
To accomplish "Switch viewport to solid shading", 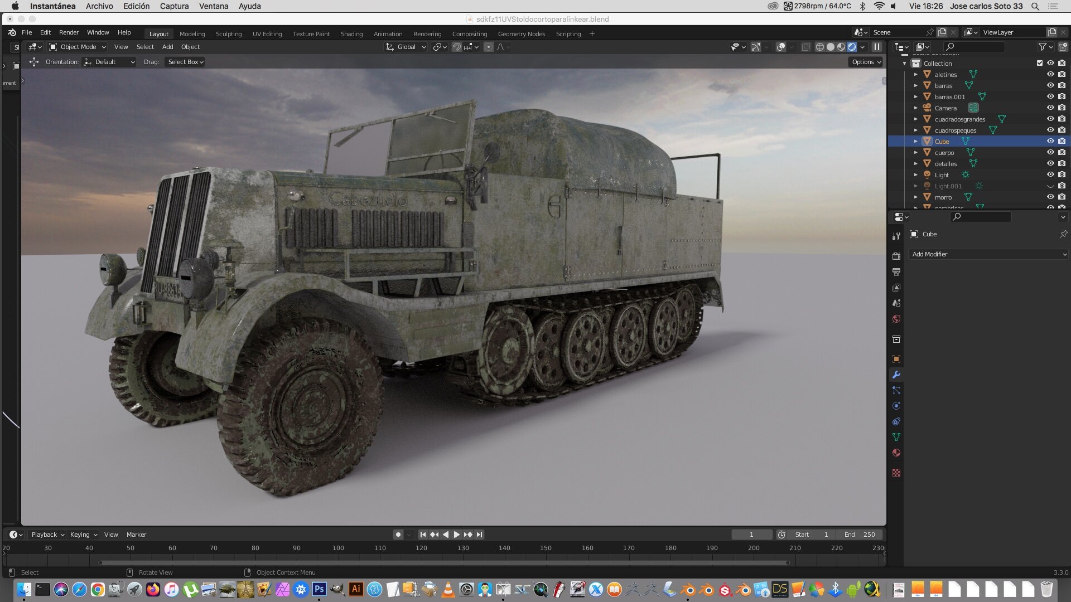I will (x=831, y=47).
